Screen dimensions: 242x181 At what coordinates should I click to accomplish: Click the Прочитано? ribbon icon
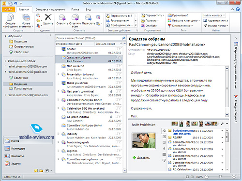click(x=169, y=15)
